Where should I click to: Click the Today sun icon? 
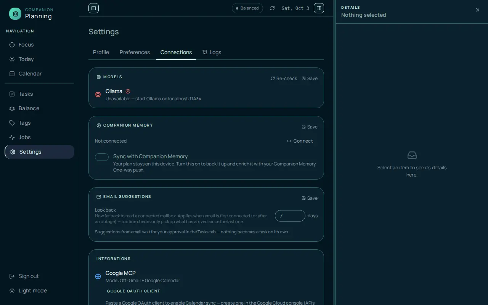pyautogui.click(x=12, y=59)
